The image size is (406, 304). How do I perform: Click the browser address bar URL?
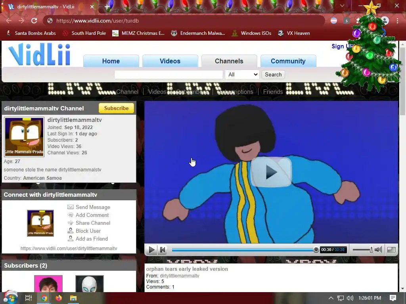(x=98, y=21)
